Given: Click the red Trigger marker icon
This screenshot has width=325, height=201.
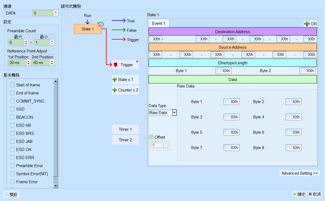Looking at the screenshot, I should click(116, 65).
